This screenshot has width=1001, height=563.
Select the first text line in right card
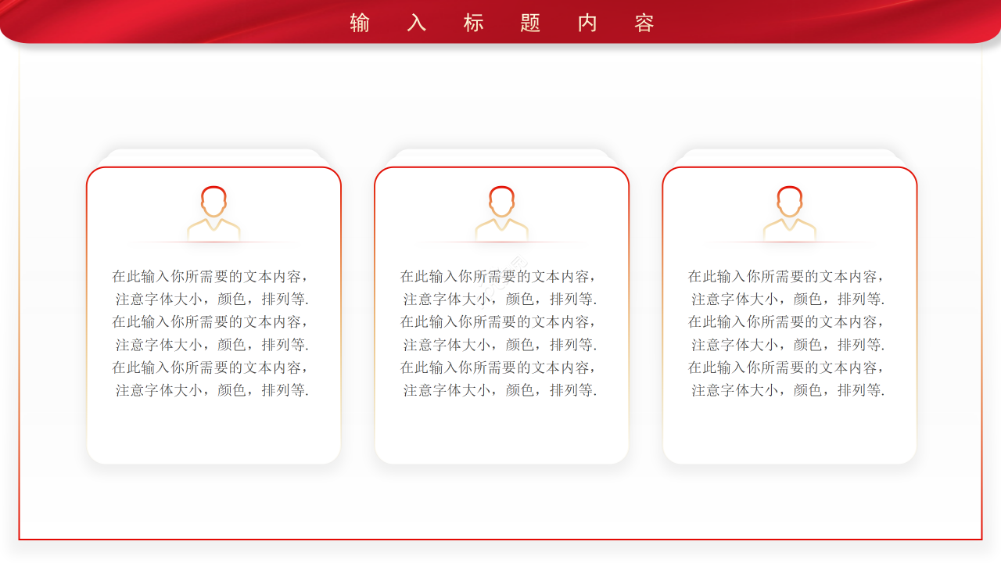point(788,277)
